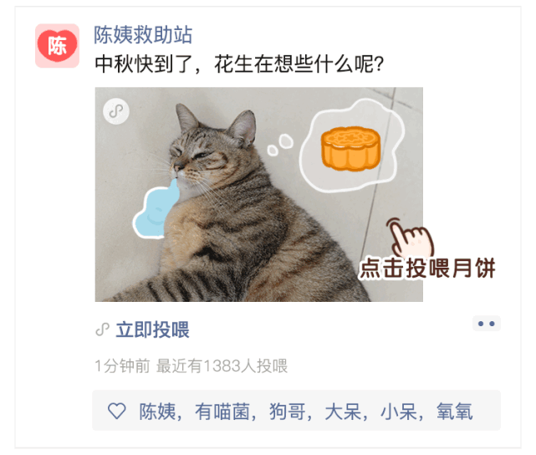Image resolution: width=536 pixels, height=455 pixels.
Task: Click the 最近有1383人投喂 status text
Action: click(x=222, y=366)
